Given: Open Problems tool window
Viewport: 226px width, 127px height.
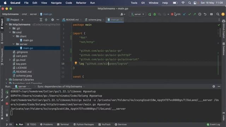Looking at the screenshot, I should [x=46, y=125].
